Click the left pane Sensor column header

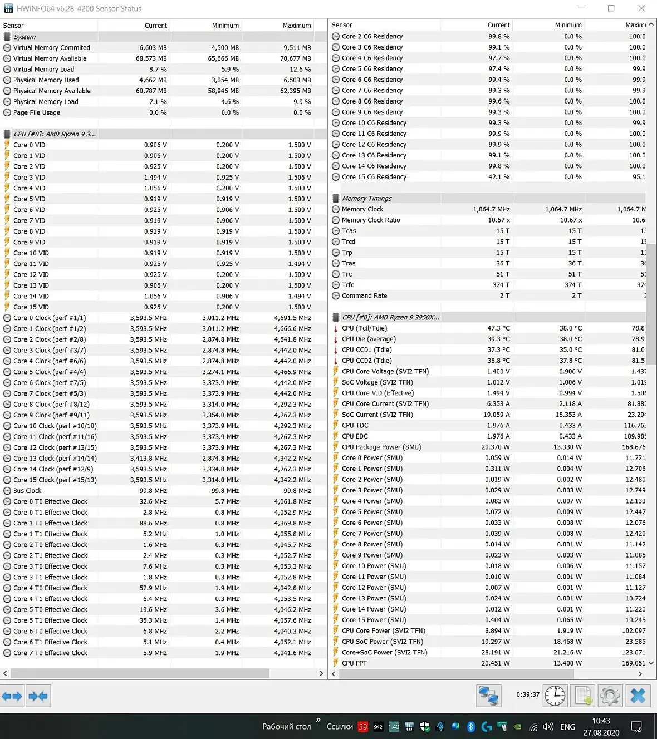(x=49, y=26)
